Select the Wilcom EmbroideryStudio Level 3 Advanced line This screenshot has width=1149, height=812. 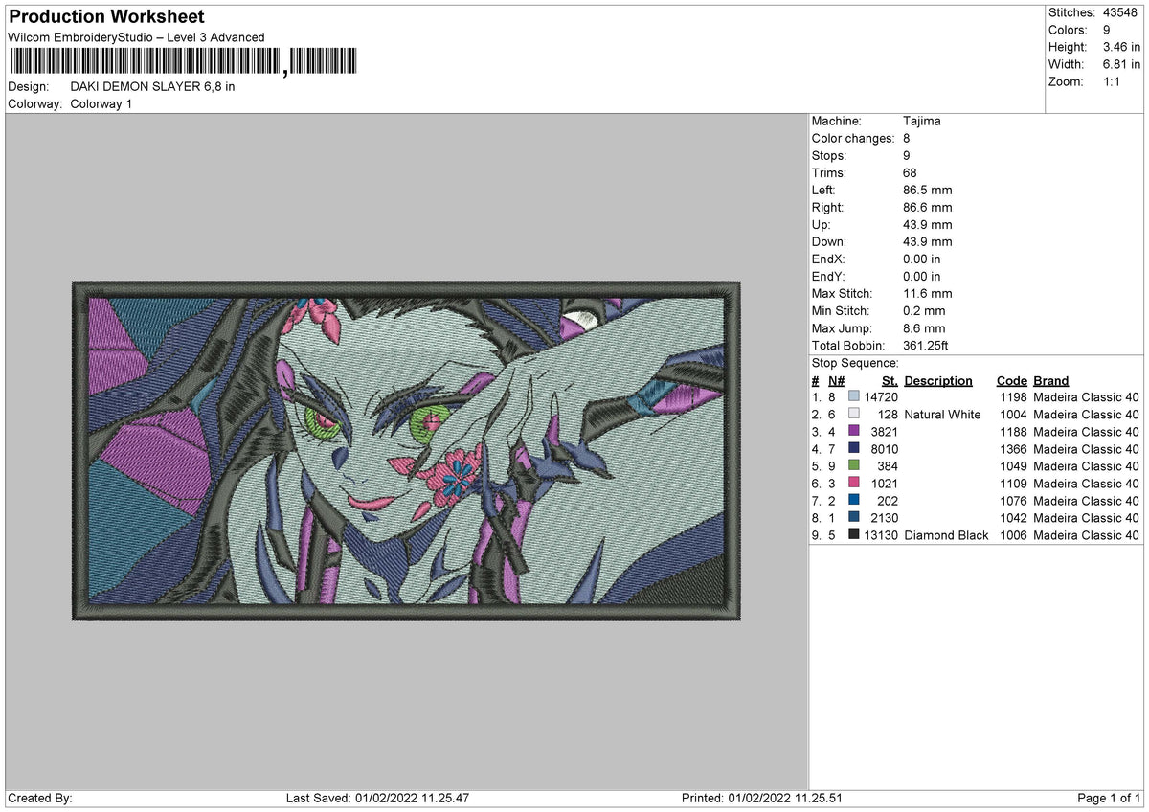(x=136, y=37)
